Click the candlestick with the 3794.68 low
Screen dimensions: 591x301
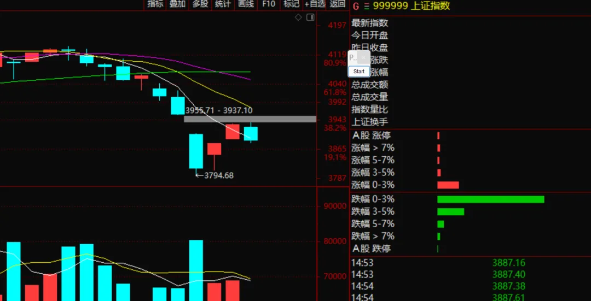click(196, 151)
